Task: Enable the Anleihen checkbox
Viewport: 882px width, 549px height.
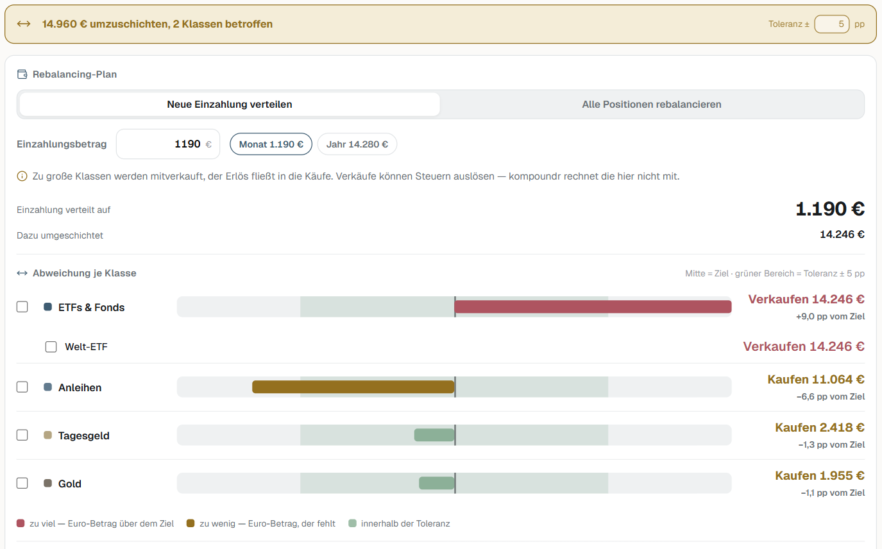Action: 22,387
